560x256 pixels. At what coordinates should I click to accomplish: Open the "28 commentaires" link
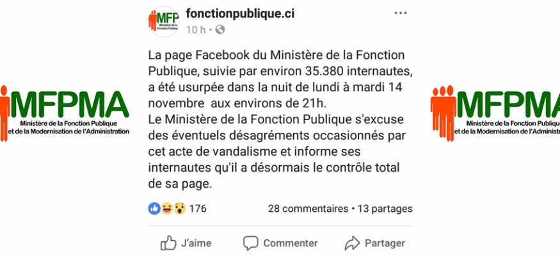tap(307, 209)
